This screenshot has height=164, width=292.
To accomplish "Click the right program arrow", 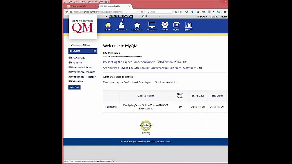I will click(159, 16).
